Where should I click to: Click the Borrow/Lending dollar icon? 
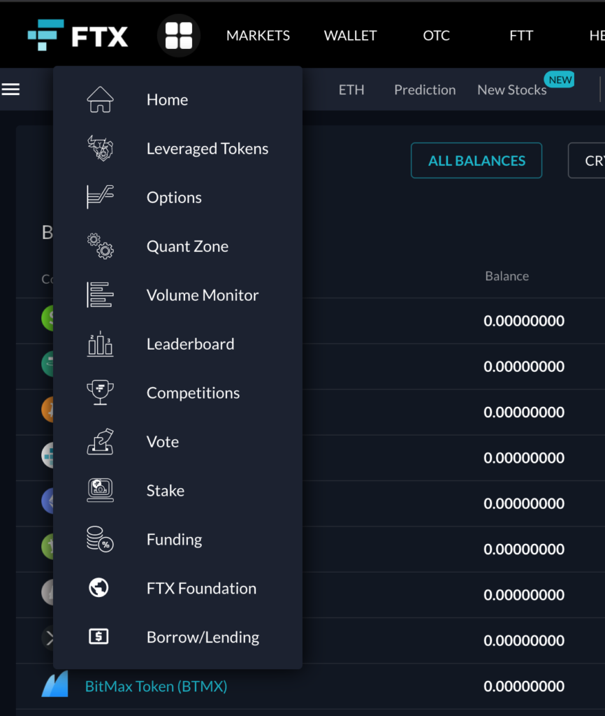99,636
